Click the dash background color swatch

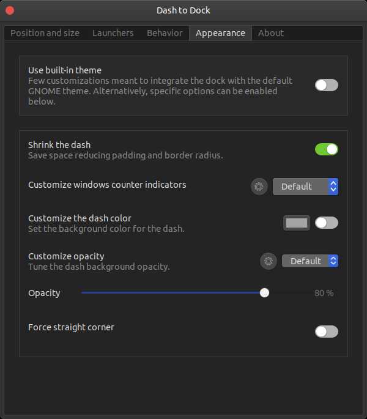click(x=297, y=223)
